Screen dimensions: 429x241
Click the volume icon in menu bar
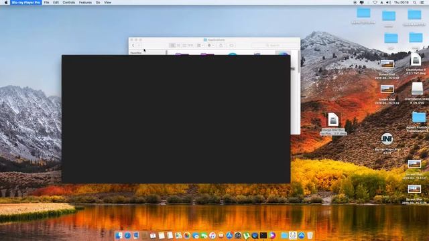[388, 3]
